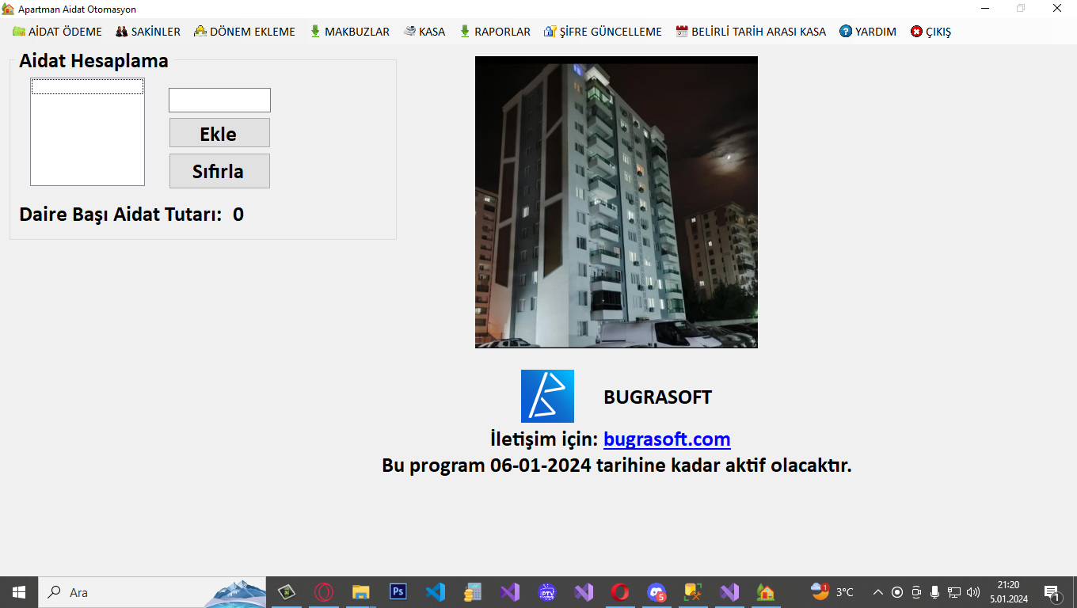The height and width of the screenshot is (608, 1077).
Task: Expand the system tray hidden icons chevron
Action: (877, 592)
